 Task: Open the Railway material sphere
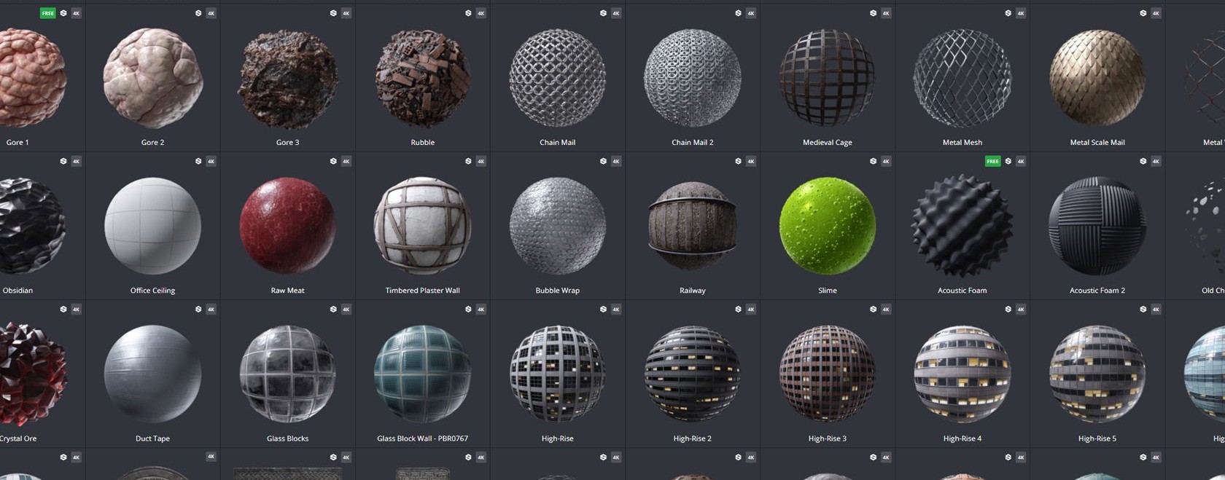tap(693, 226)
